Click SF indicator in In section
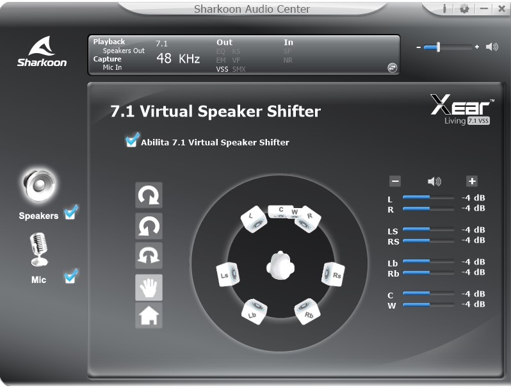 point(288,51)
